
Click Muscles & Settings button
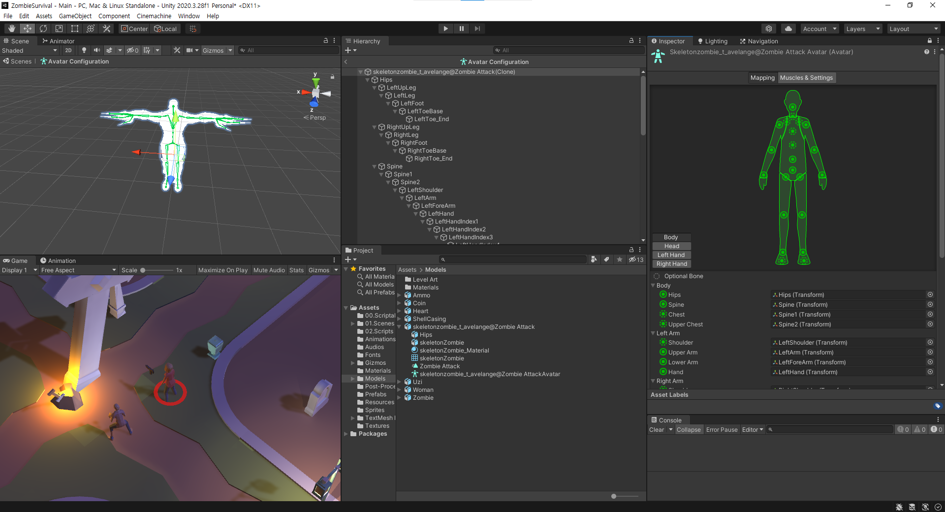(x=806, y=78)
